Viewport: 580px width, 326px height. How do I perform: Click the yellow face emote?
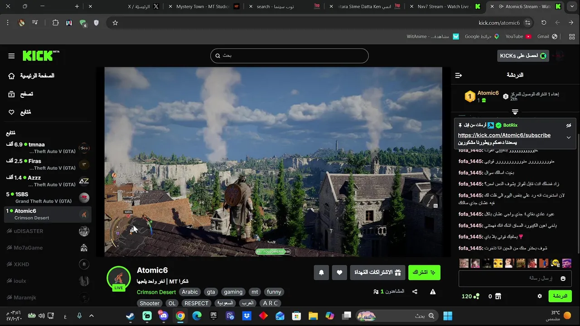click(498, 263)
